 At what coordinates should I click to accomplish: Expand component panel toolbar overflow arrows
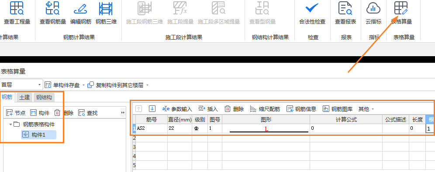[x=123, y=113]
